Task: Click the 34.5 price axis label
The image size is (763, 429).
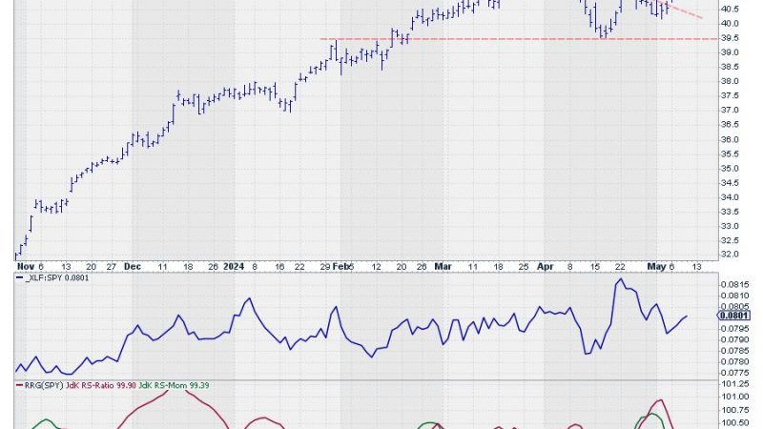Action: tap(730, 183)
